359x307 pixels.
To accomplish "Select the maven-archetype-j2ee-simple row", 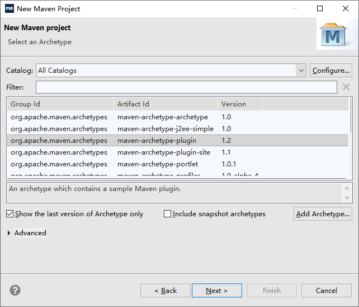I will click(178, 129).
